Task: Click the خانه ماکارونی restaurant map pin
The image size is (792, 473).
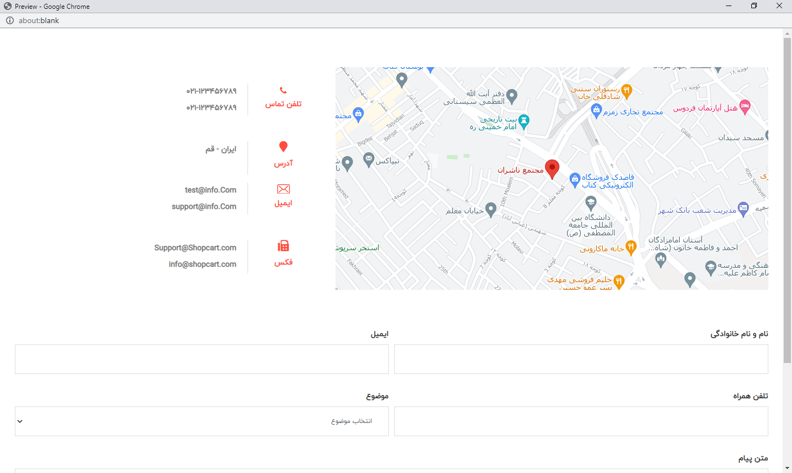Action: 631,248
